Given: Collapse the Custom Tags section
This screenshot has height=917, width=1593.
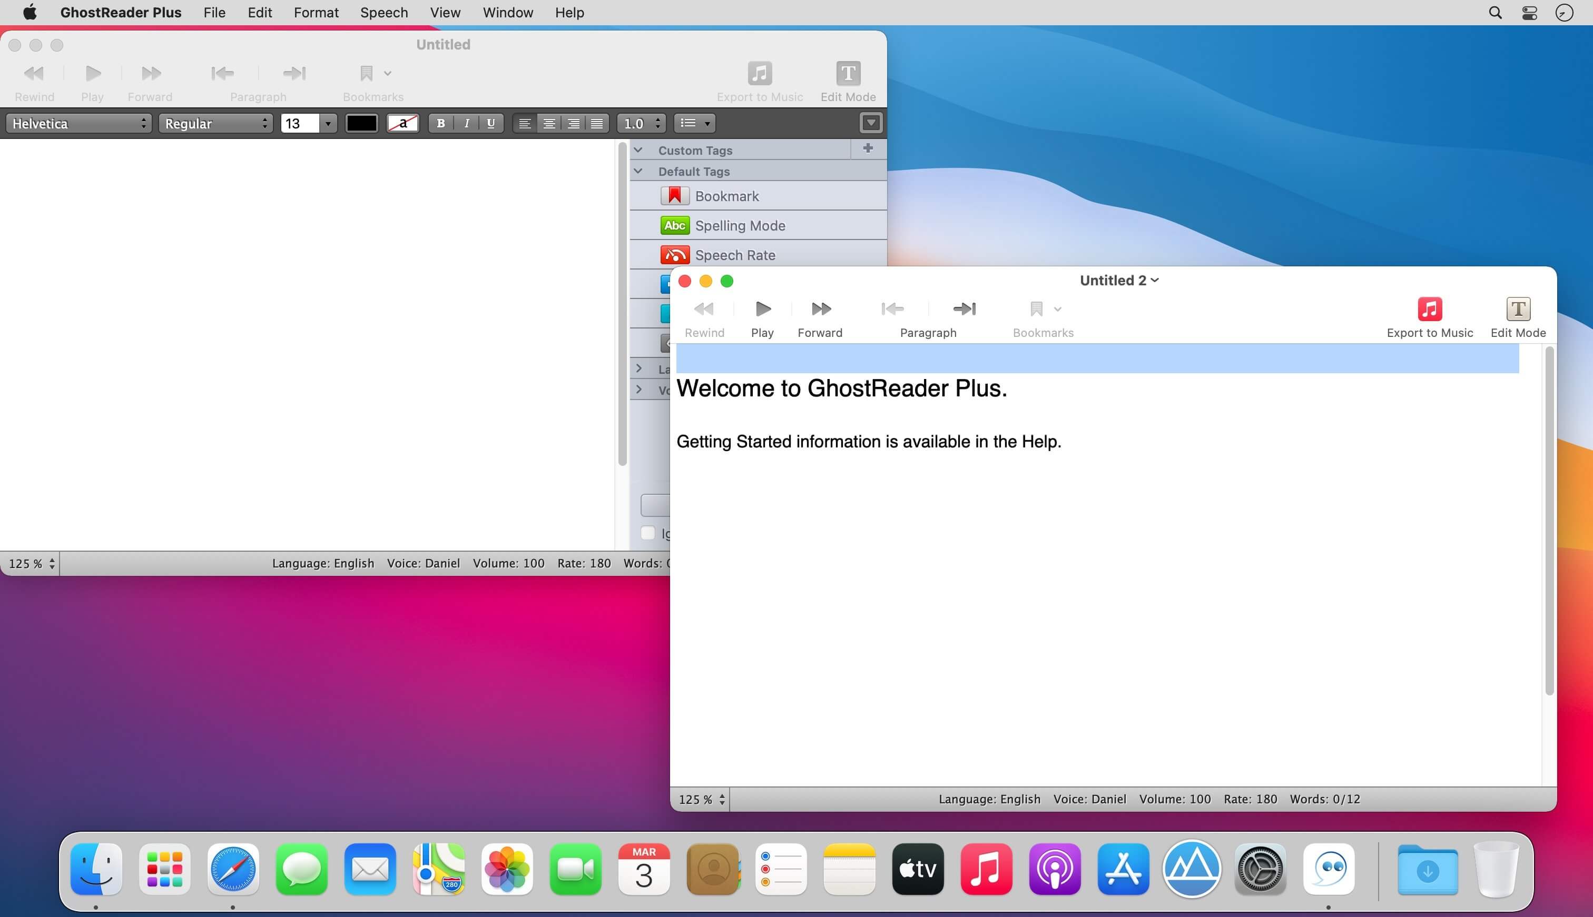Looking at the screenshot, I should click(x=638, y=150).
